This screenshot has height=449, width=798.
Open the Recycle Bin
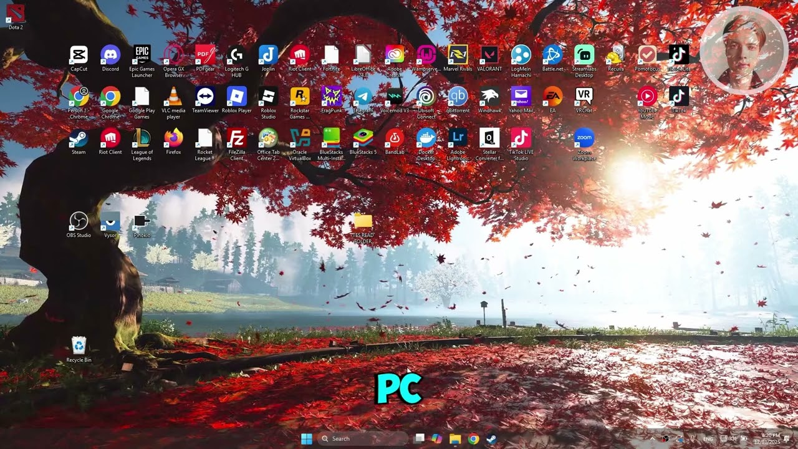tap(79, 349)
